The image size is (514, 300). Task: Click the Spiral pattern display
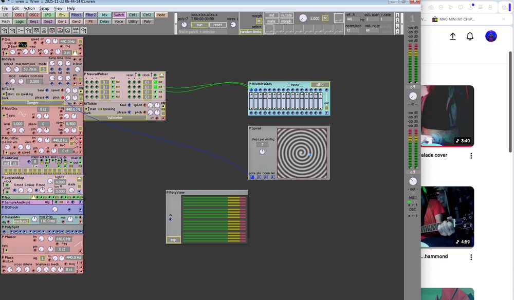pyautogui.click(x=302, y=153)
